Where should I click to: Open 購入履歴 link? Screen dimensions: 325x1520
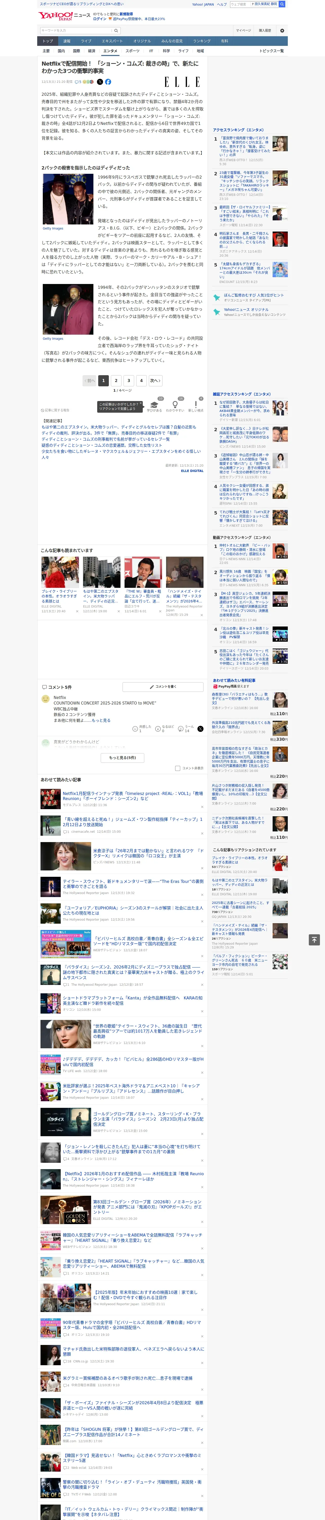(x=265, y=31)
